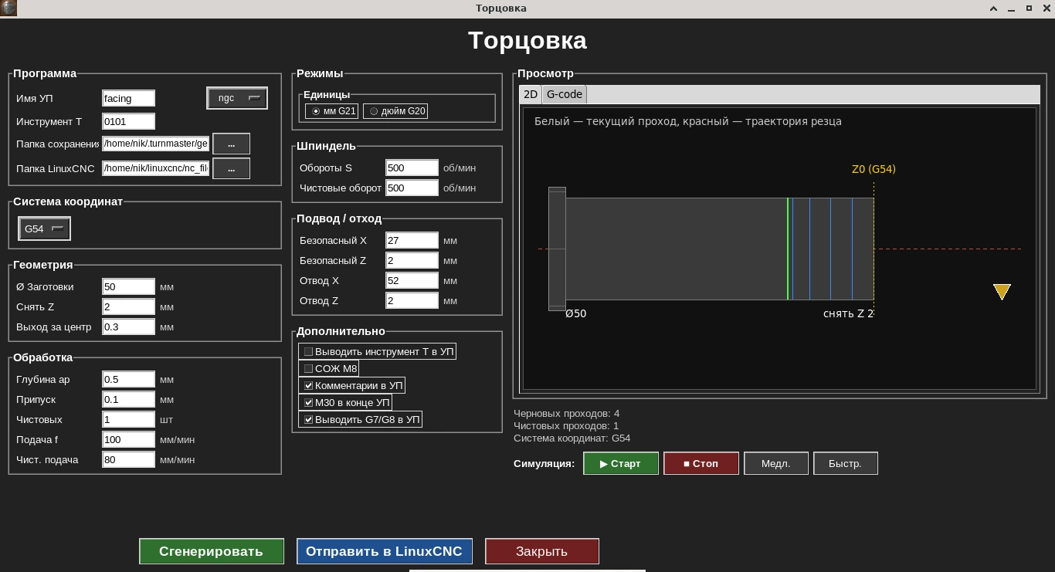Viewport: 1055px width, 572px height.
Task: Browse for Папка сохранения folder
Action: [x=231, y=144]
